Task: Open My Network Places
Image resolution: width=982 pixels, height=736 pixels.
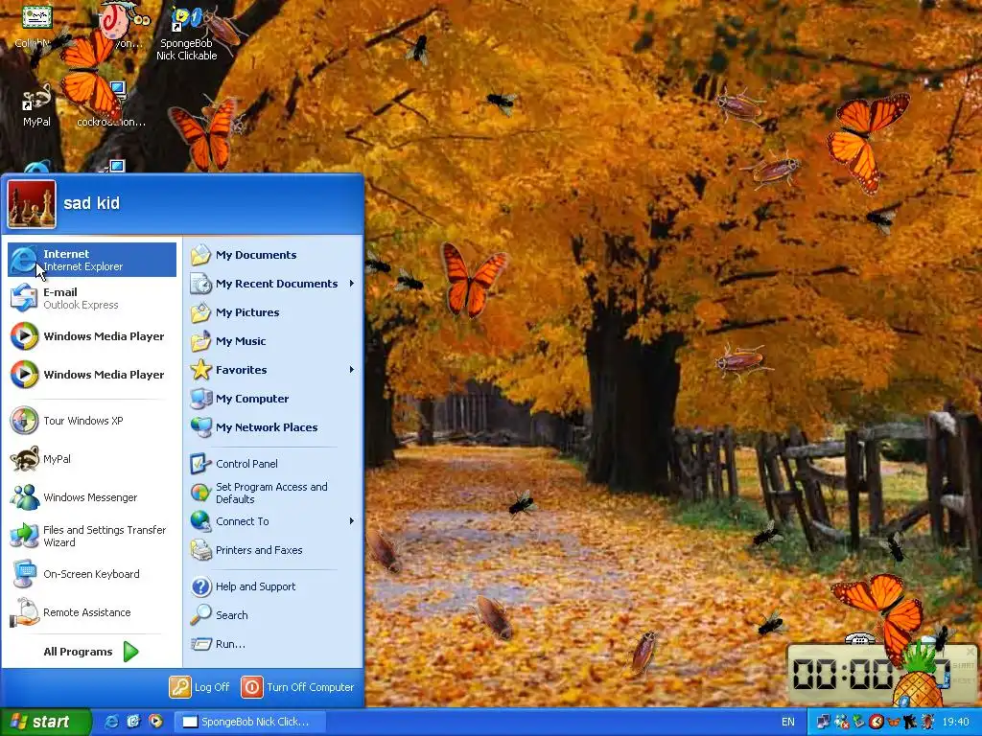Action: [x=273, y=427]
